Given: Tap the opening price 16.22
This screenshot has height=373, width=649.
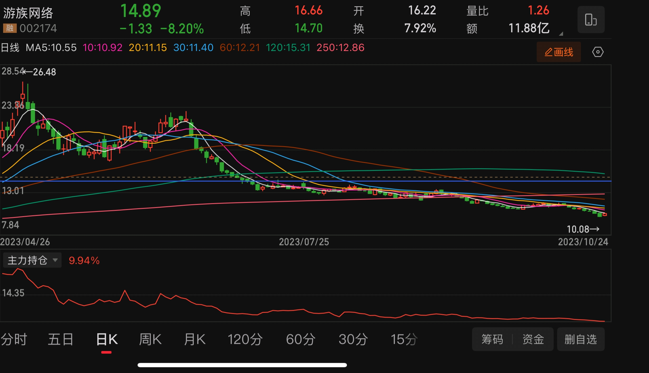Looking at the screenshot, I should (x=422, y=10).
